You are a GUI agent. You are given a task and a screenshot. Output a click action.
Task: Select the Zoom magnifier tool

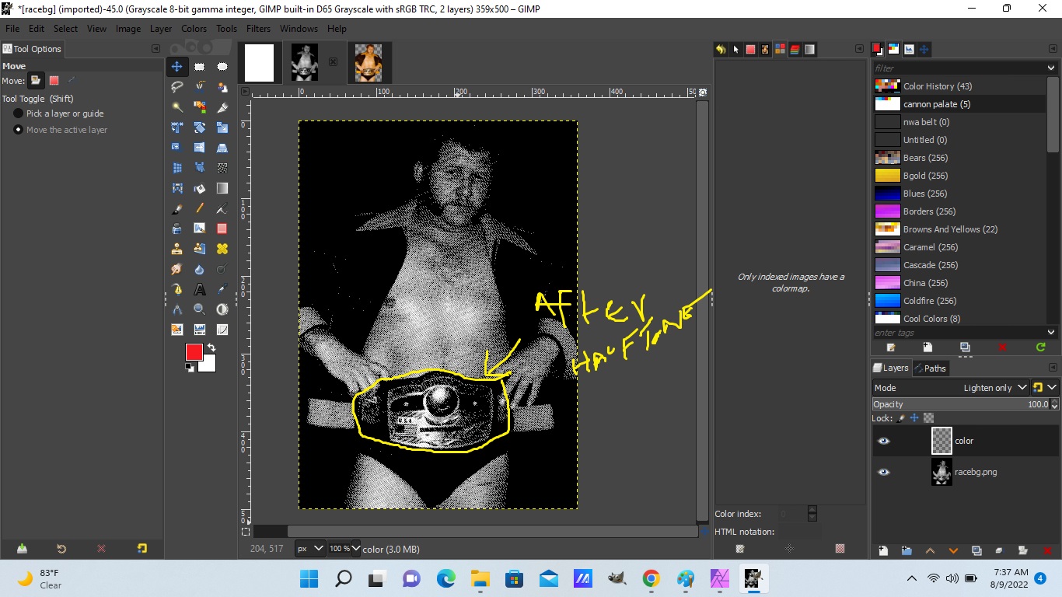point(200,309)
